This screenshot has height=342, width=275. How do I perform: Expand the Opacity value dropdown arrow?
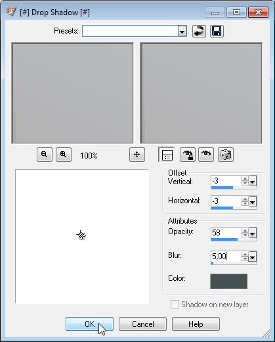[253, 233]
